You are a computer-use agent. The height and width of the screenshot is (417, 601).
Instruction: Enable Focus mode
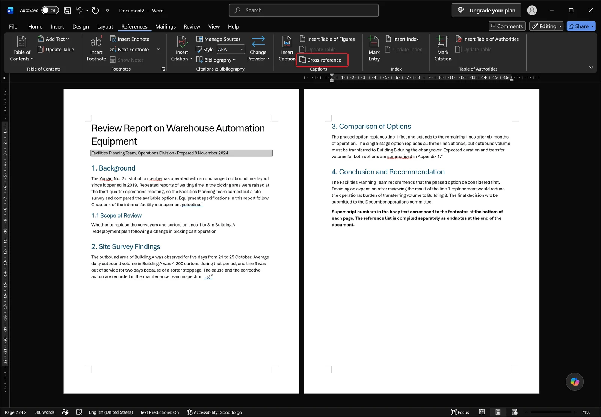(x=460, y=412)
